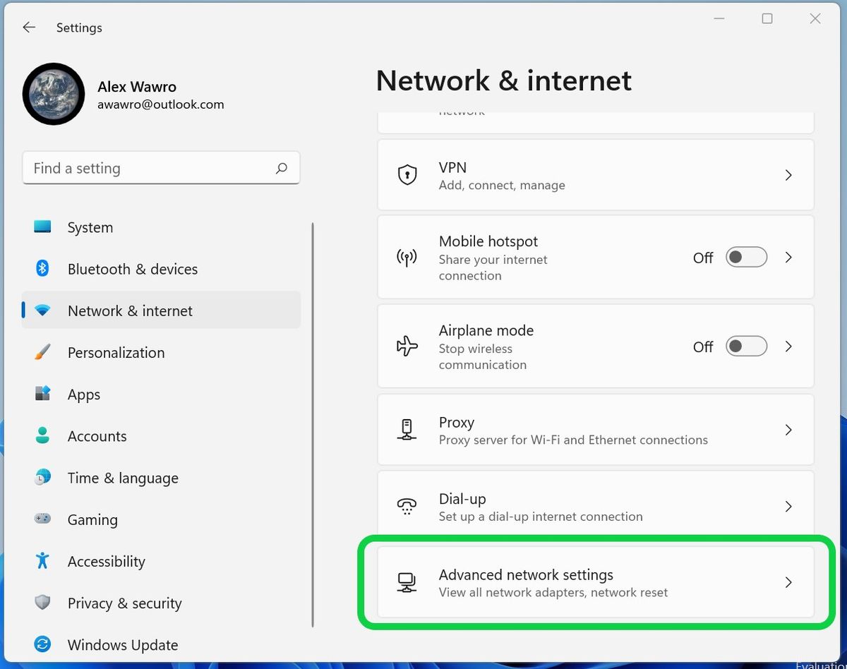Open the Accessibility settings icon
This screenshot has width=847, height=669.
click(x=42, y=561)
